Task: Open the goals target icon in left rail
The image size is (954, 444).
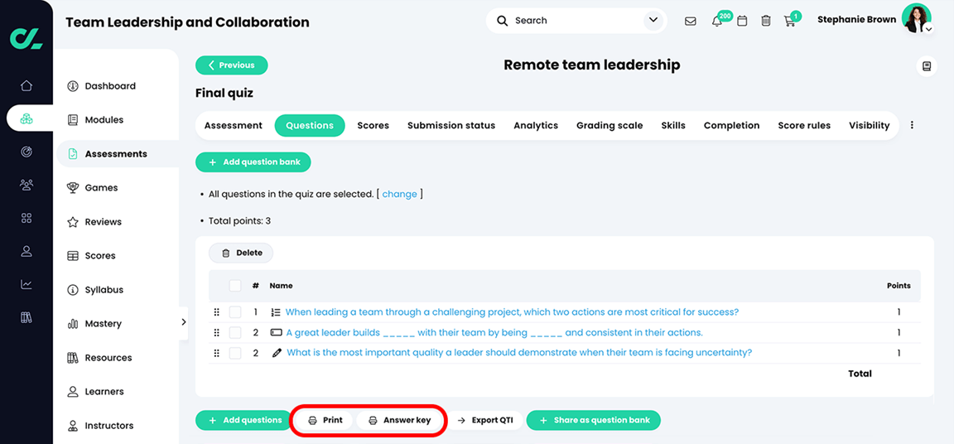Action: tap(26, 152)
